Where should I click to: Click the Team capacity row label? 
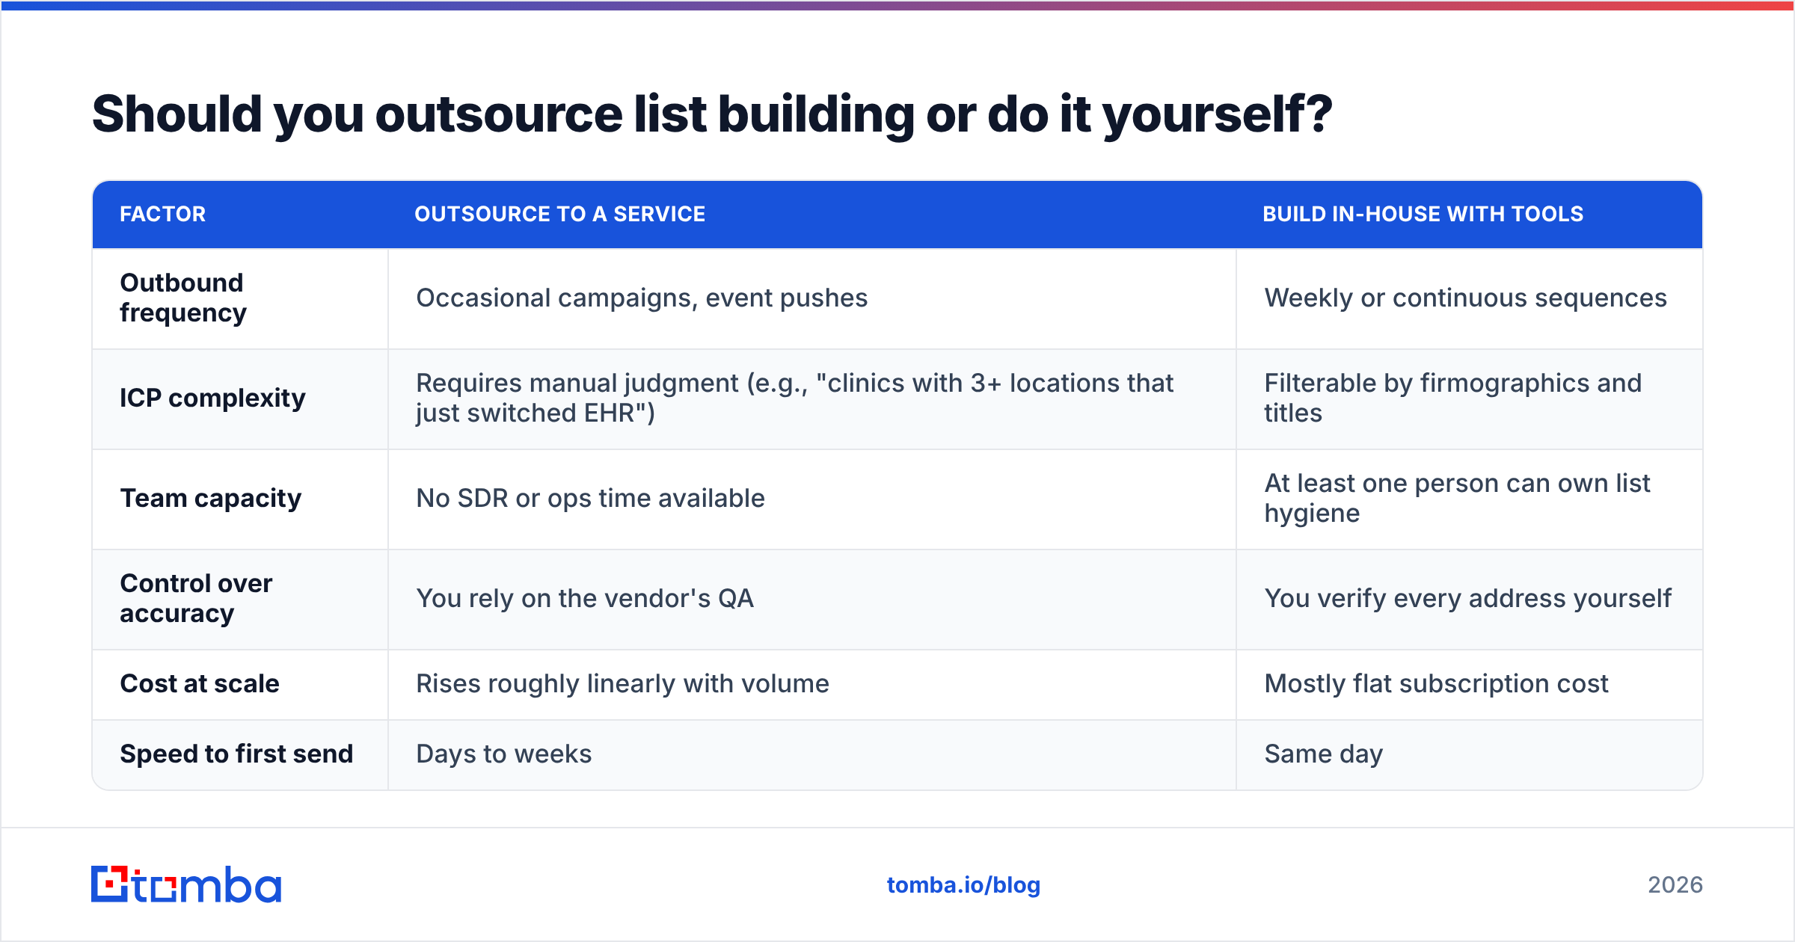[210, 498]
